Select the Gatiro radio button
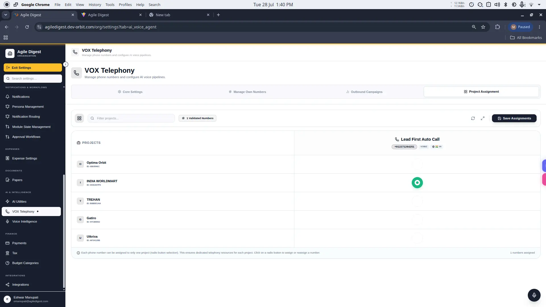Viewport: 546px width, 307px height. coord(417,220)
